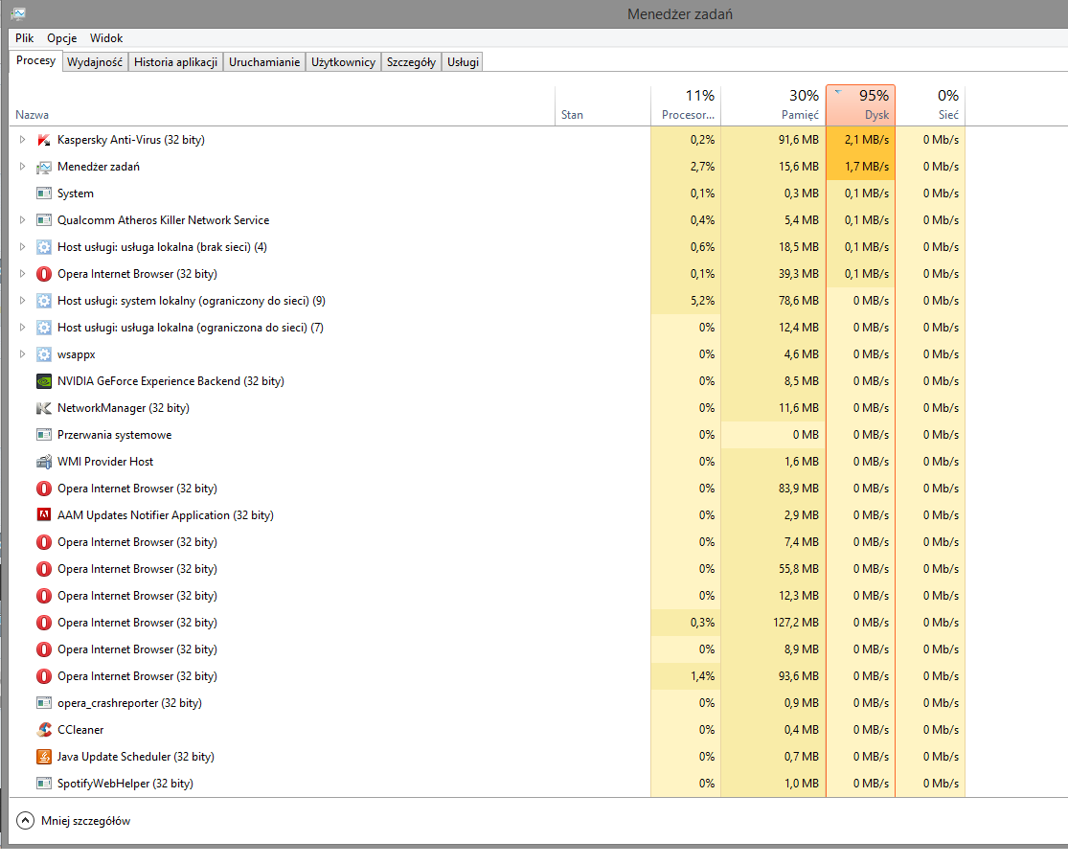Click Opera icon in the 127,2 MB row

pyautogui.click(x=44, y=623)
